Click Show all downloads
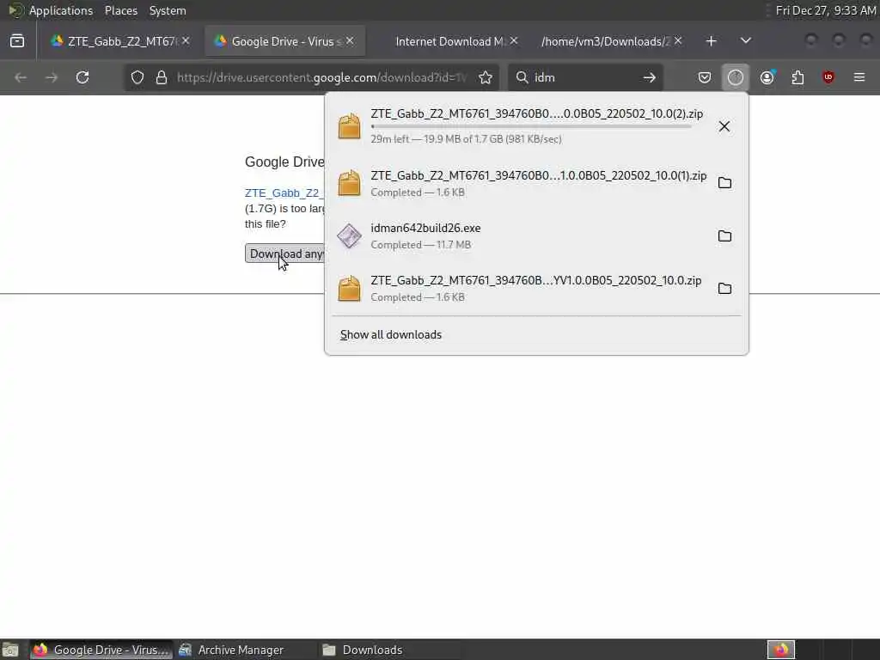 [391, 334]
